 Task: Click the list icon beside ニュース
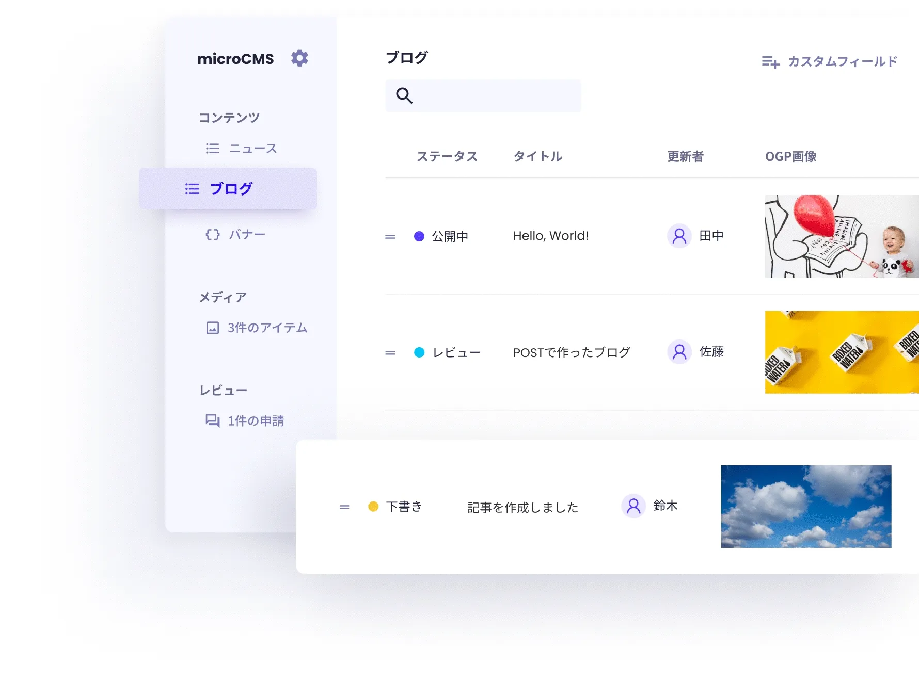click(x=212, y=148)
